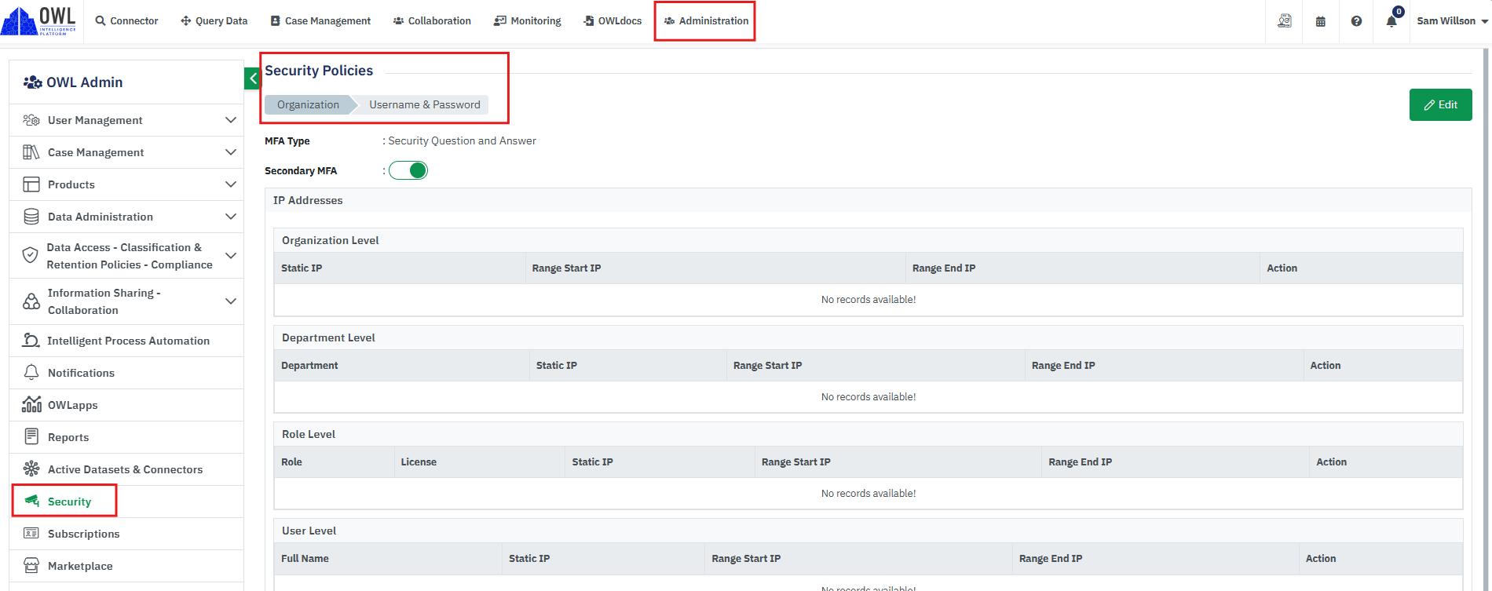The image size is (1492, 591).
Task: Click the OWLapps chart icon
Action: [x=31, y=404]
